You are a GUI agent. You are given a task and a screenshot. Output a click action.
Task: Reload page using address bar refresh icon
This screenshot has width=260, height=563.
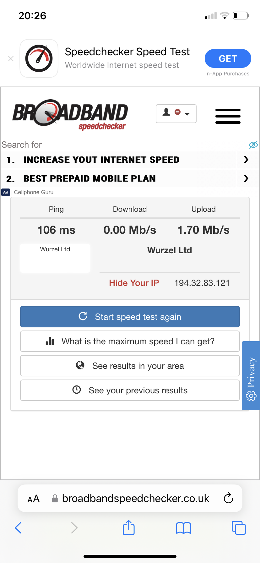coord(228,498)
